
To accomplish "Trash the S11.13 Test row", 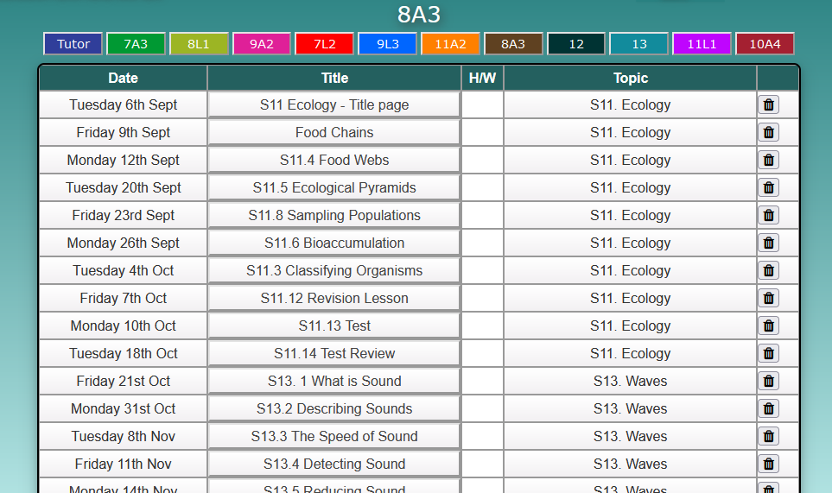I will [768, 326].
